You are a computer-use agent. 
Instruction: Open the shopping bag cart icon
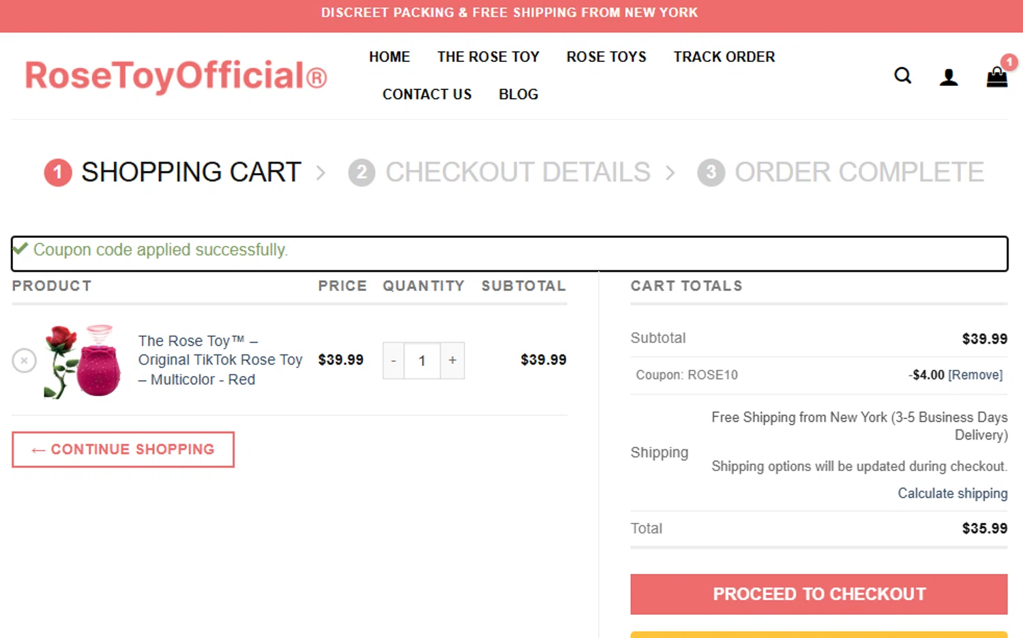(996, 76)
